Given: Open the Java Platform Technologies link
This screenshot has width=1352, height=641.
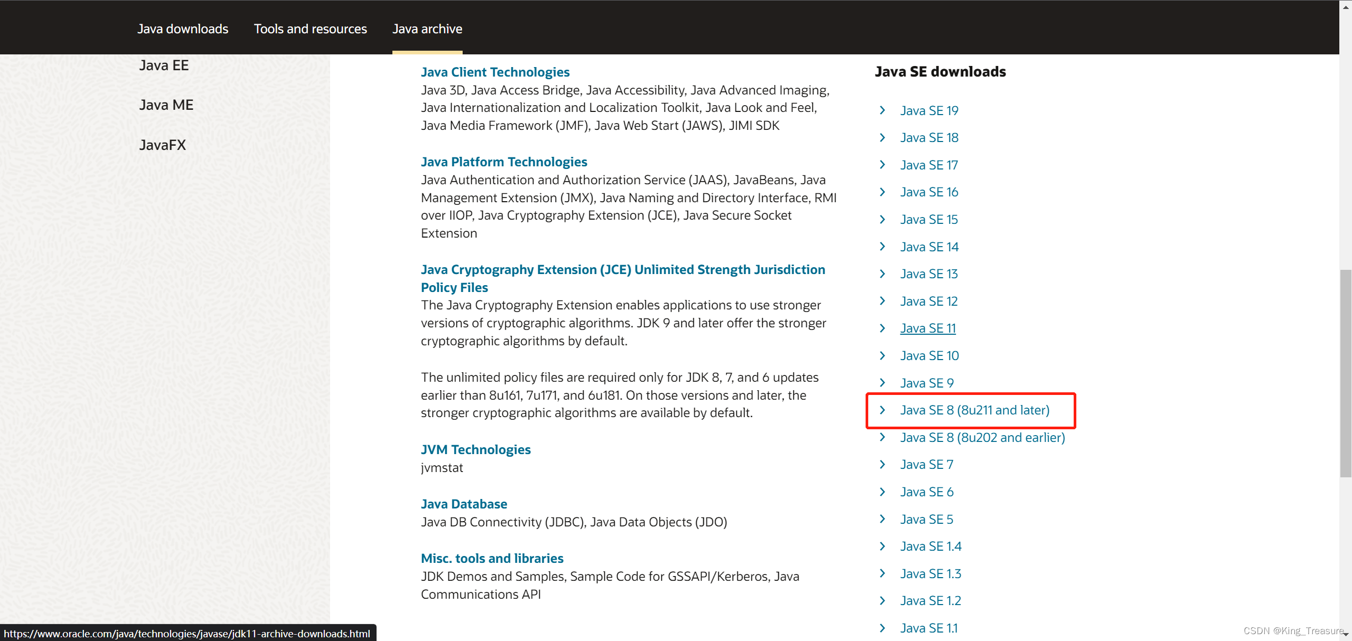Looking at the screenshot, I should tap(504, 162).
